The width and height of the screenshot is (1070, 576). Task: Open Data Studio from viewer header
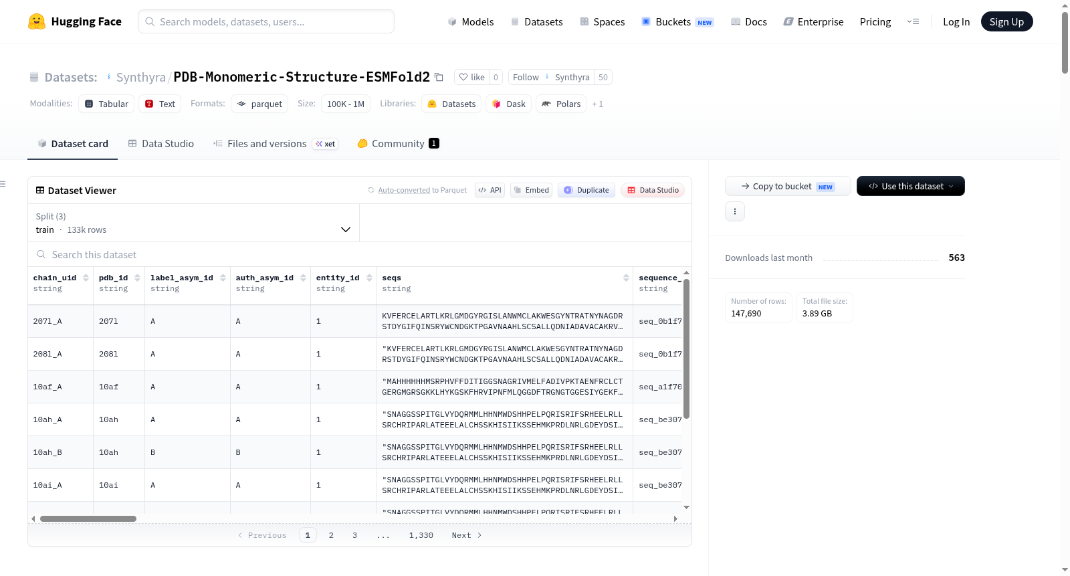(653, 190)
